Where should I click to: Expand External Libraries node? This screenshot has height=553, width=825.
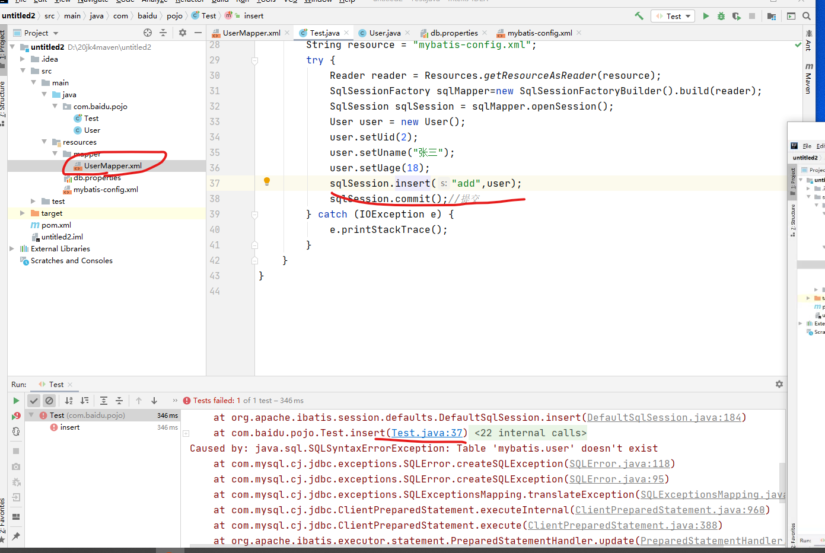[12, 248]
